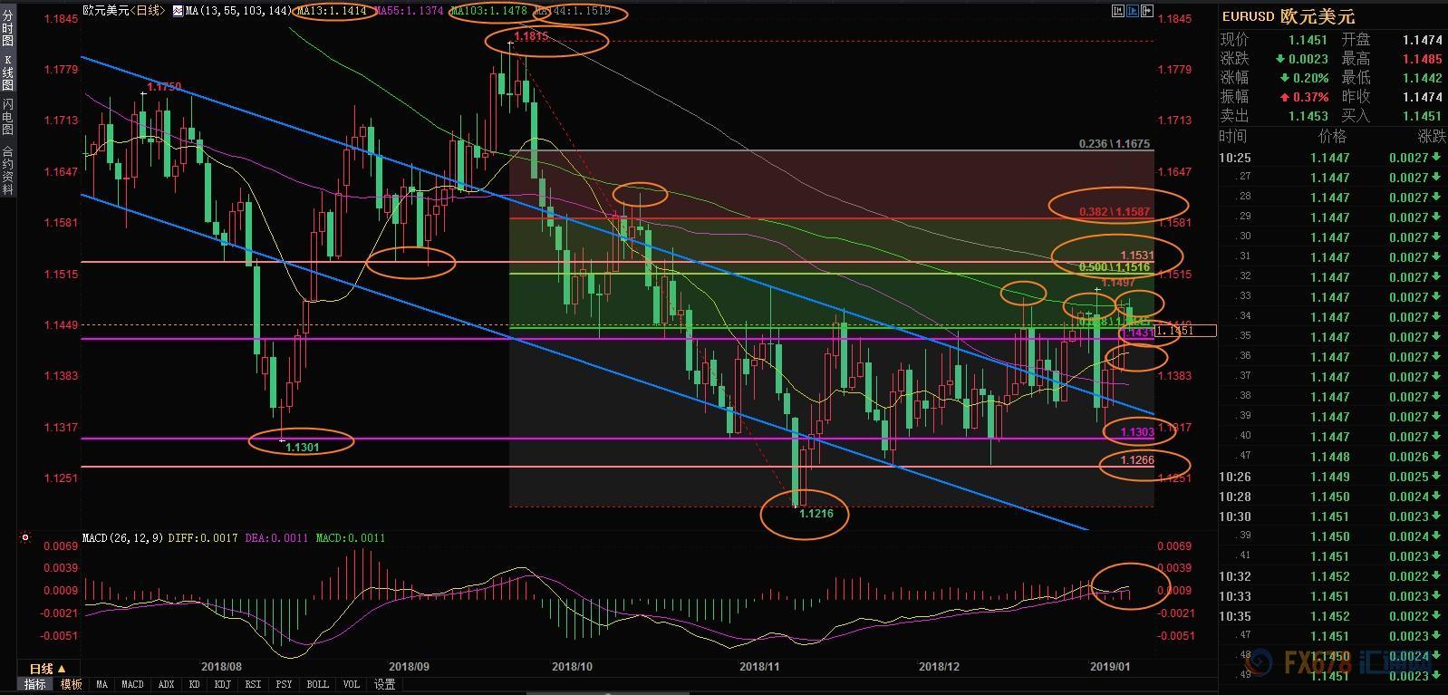1448x695 pixels.
Task: Open 闪电图 view in the left sidebar
Action: [7, 115]
